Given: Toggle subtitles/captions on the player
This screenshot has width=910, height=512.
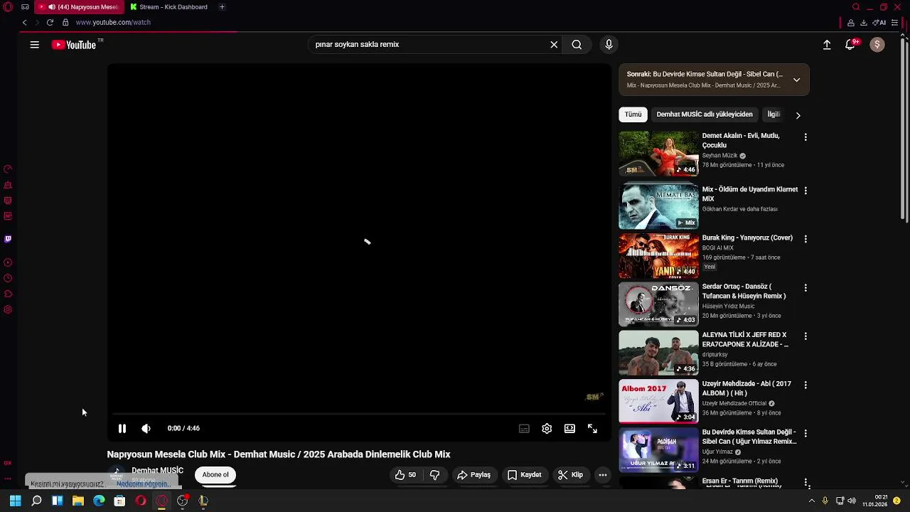Looking at the screenshot, I should [524, 428].
